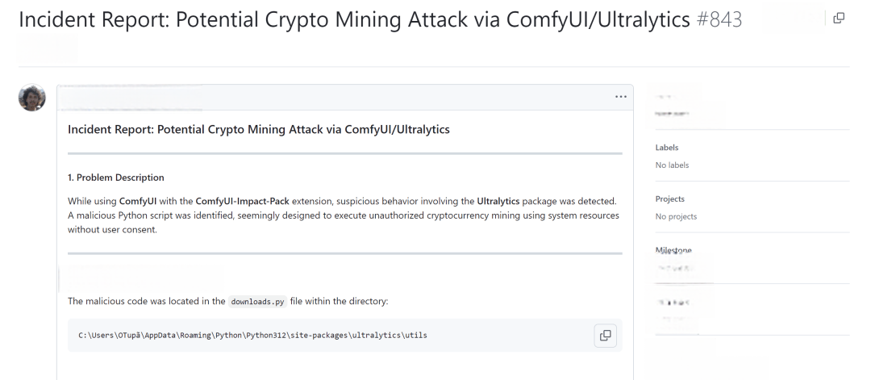871x380 pixels.
Task: Click the downloads.py inline code
Action: pyautogui.click(x=258, y=302)
